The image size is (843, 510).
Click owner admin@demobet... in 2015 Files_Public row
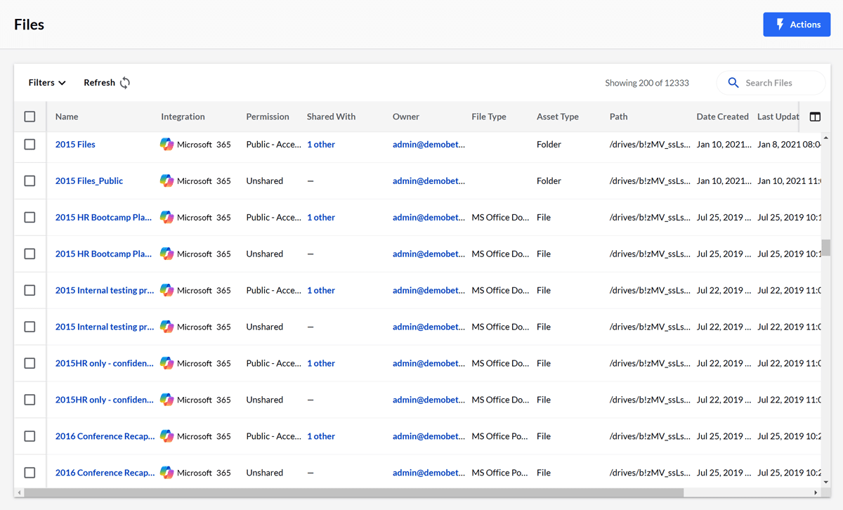(429, 181)
